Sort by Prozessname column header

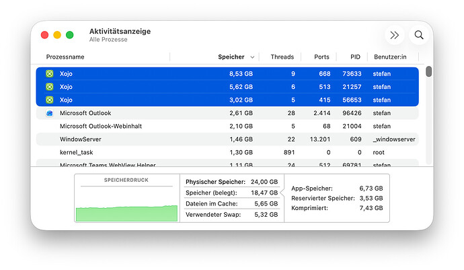[x=65, y=57]
